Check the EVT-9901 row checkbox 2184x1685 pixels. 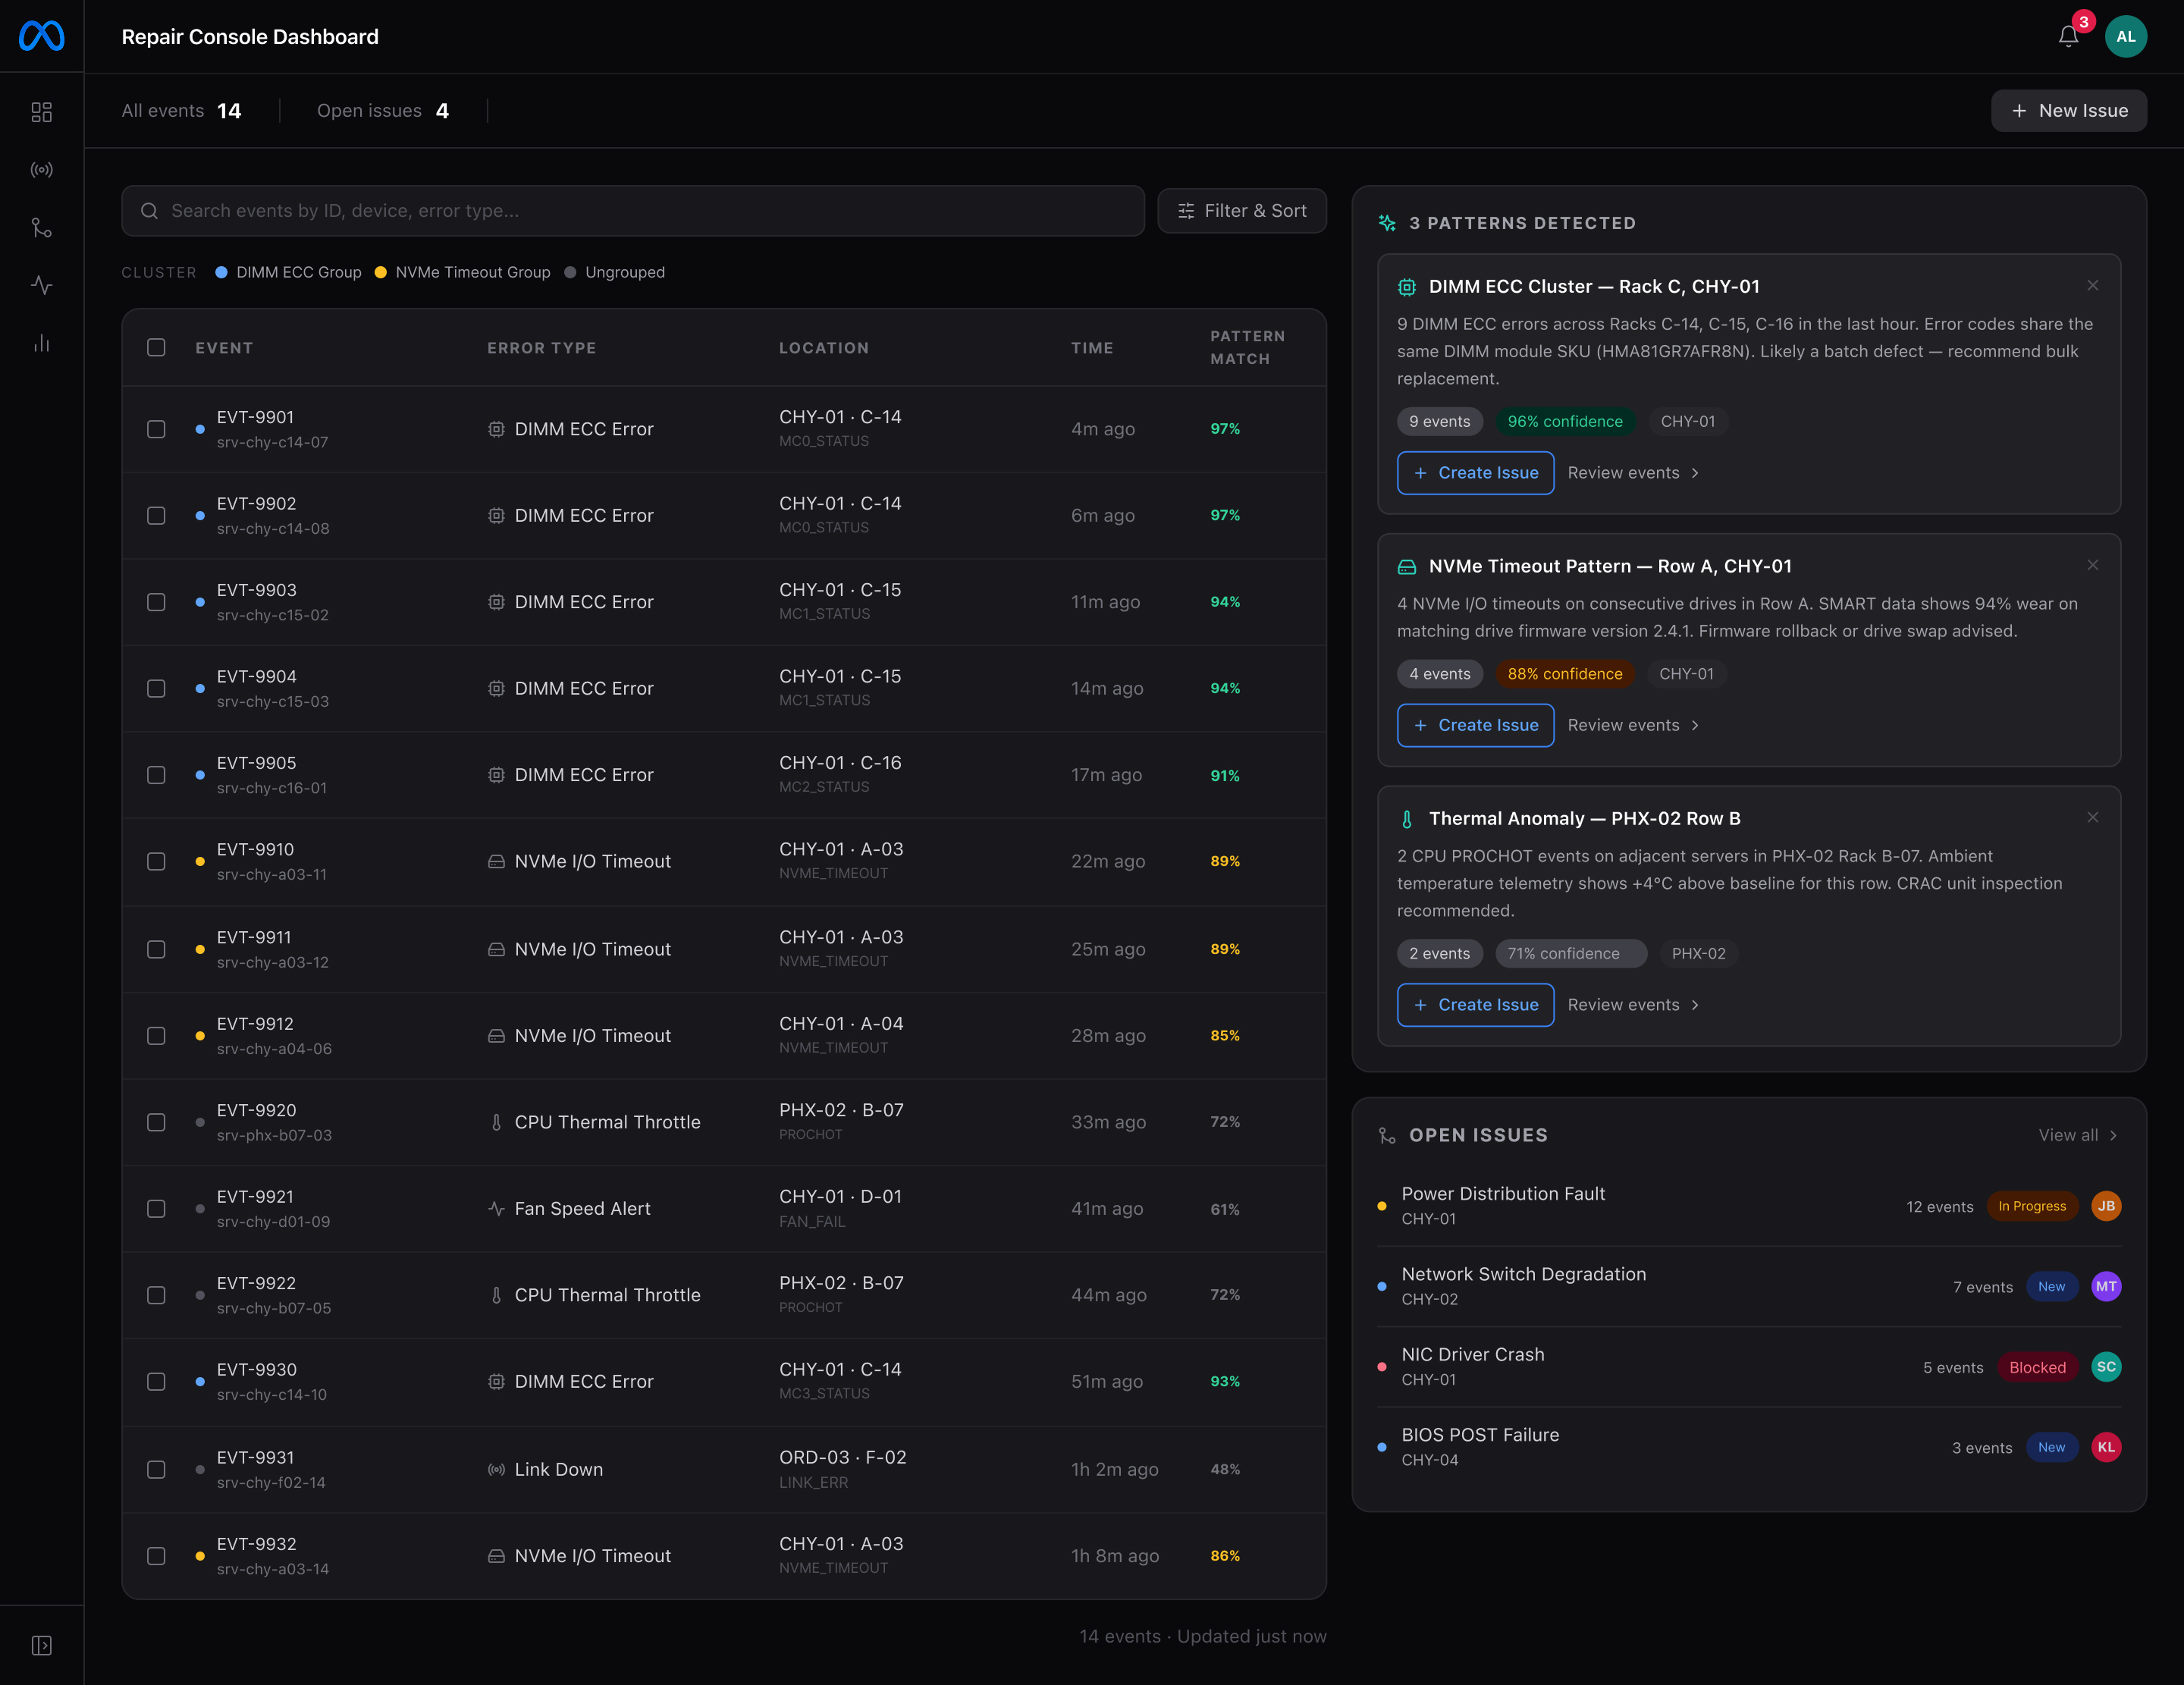point(156,429)
